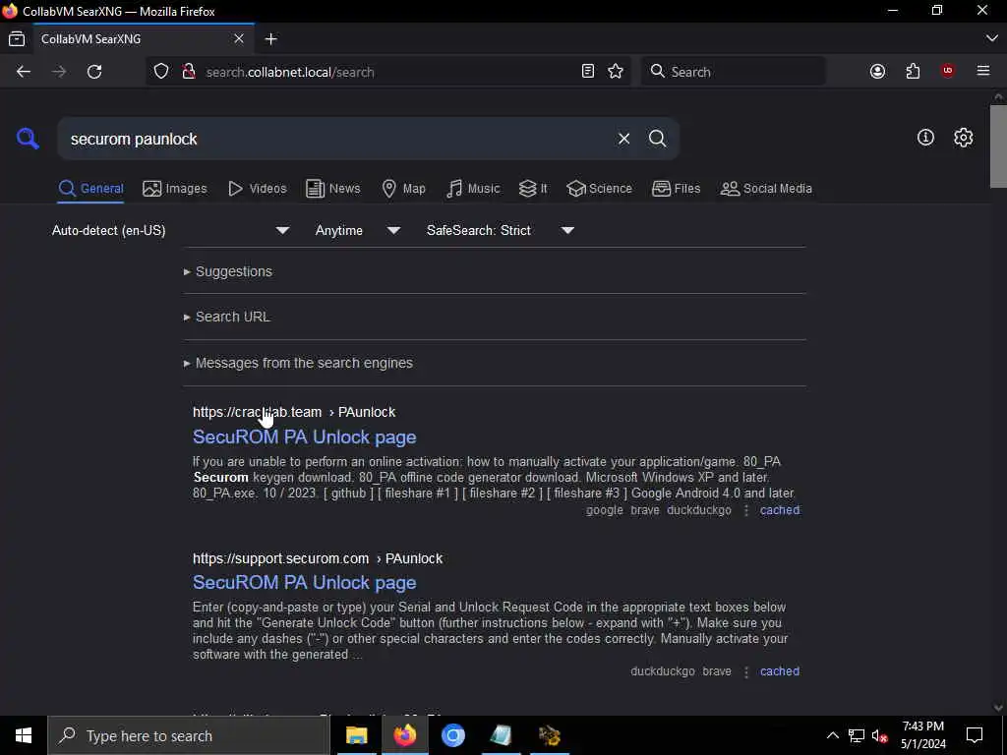Switch to Files category
The width and height of the screenshot is (1007, 755).
click(x=676, y=189)
